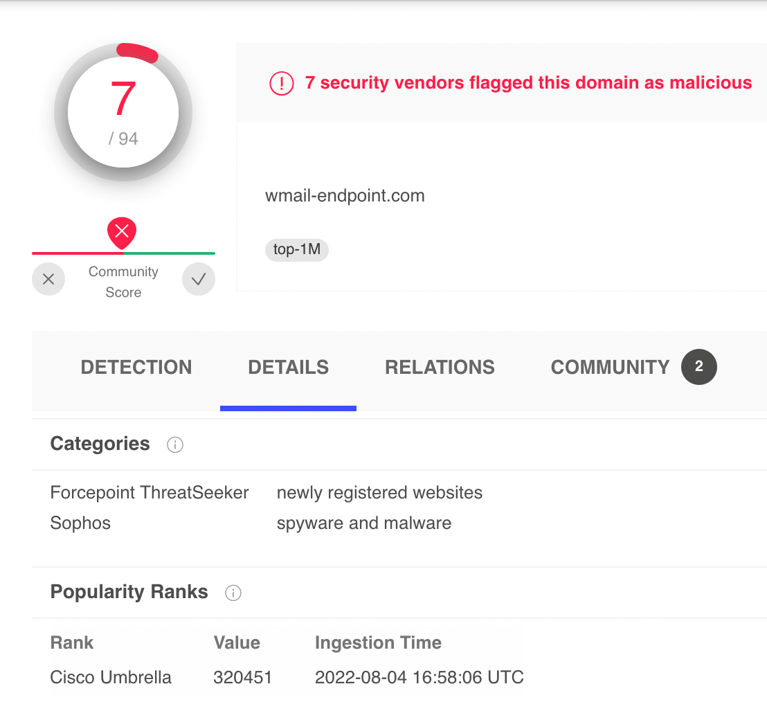Switch to the Detection tab
The width and height of the screenshot is (767, 720).
click(136, 367)
